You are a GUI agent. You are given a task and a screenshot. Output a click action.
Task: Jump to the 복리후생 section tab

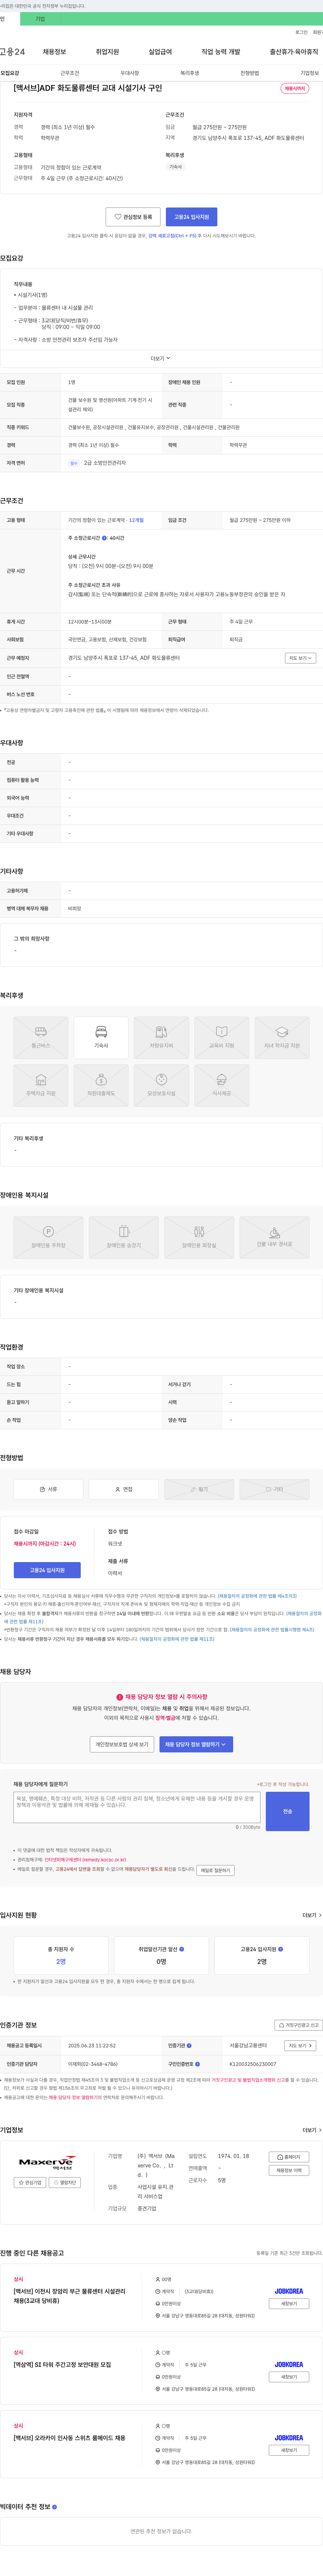(x=190, y=73)
